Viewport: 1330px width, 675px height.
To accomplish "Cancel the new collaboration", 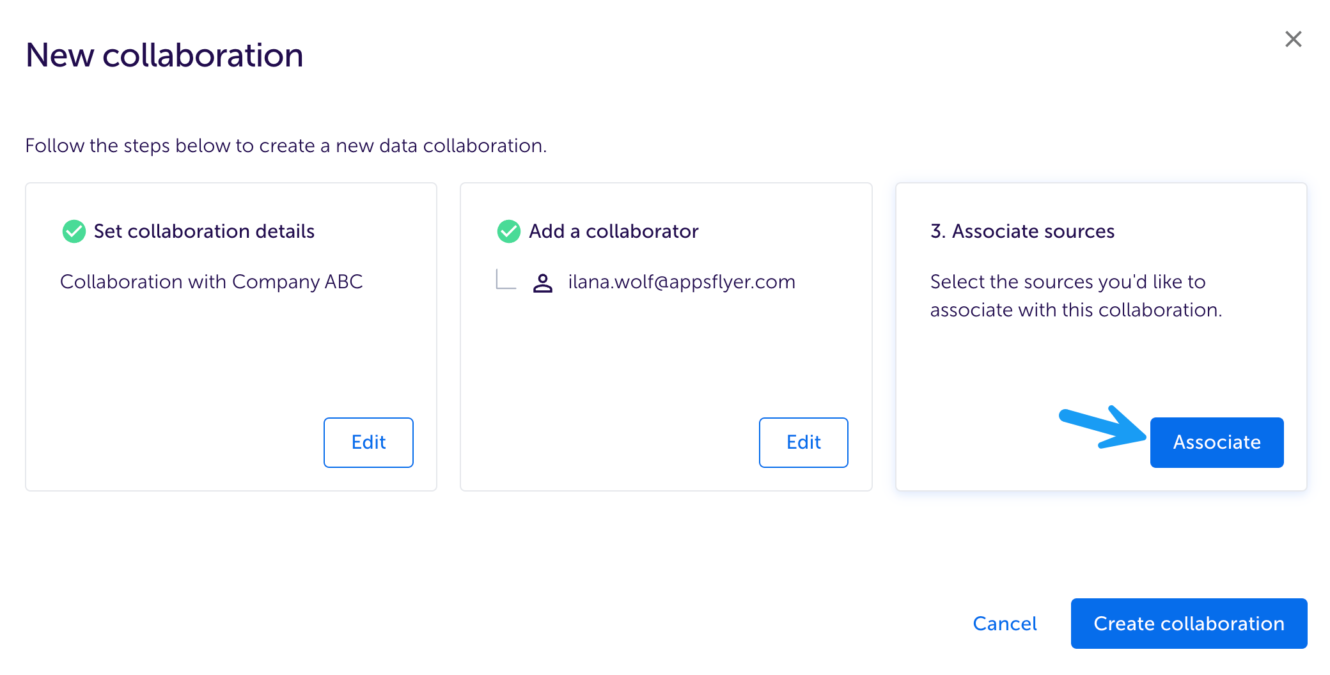I will (1005, 623).
